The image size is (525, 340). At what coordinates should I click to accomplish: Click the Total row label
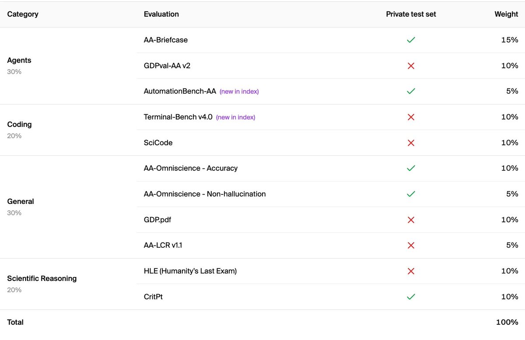point(15,322)
